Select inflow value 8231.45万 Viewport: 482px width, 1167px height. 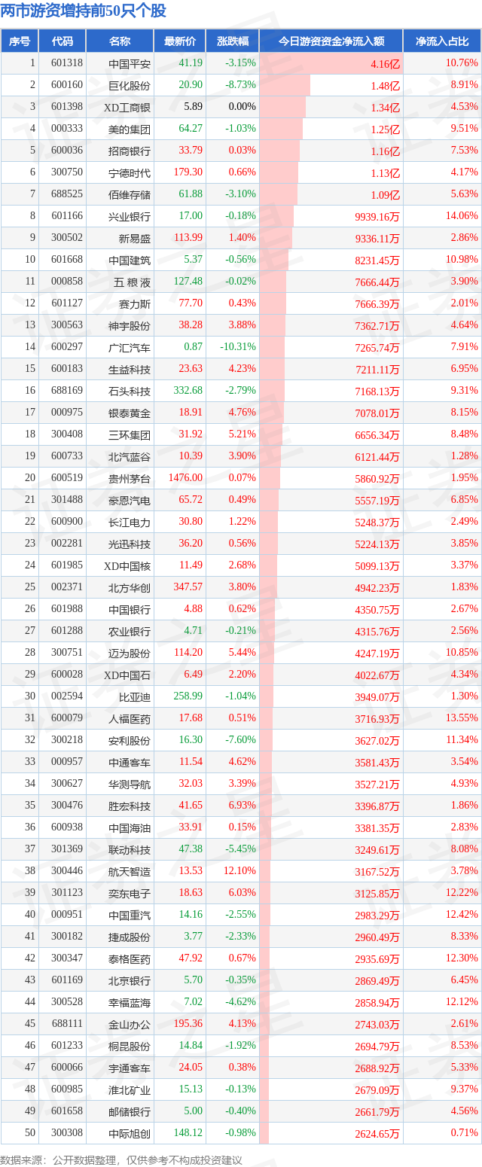click(377, 261)
